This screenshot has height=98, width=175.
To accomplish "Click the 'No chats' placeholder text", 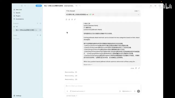I will 16,39.
